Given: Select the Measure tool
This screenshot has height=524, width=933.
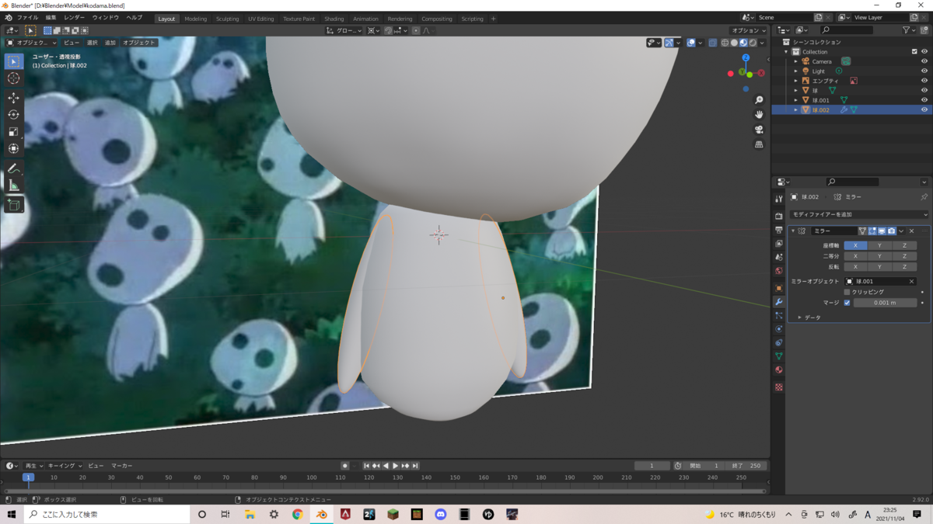Looking at the screenshot, I should 14,186.
